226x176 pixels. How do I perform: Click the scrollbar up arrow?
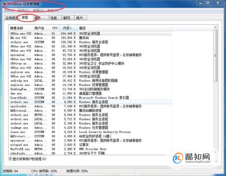pyautogui.click(x=215, y=28)
